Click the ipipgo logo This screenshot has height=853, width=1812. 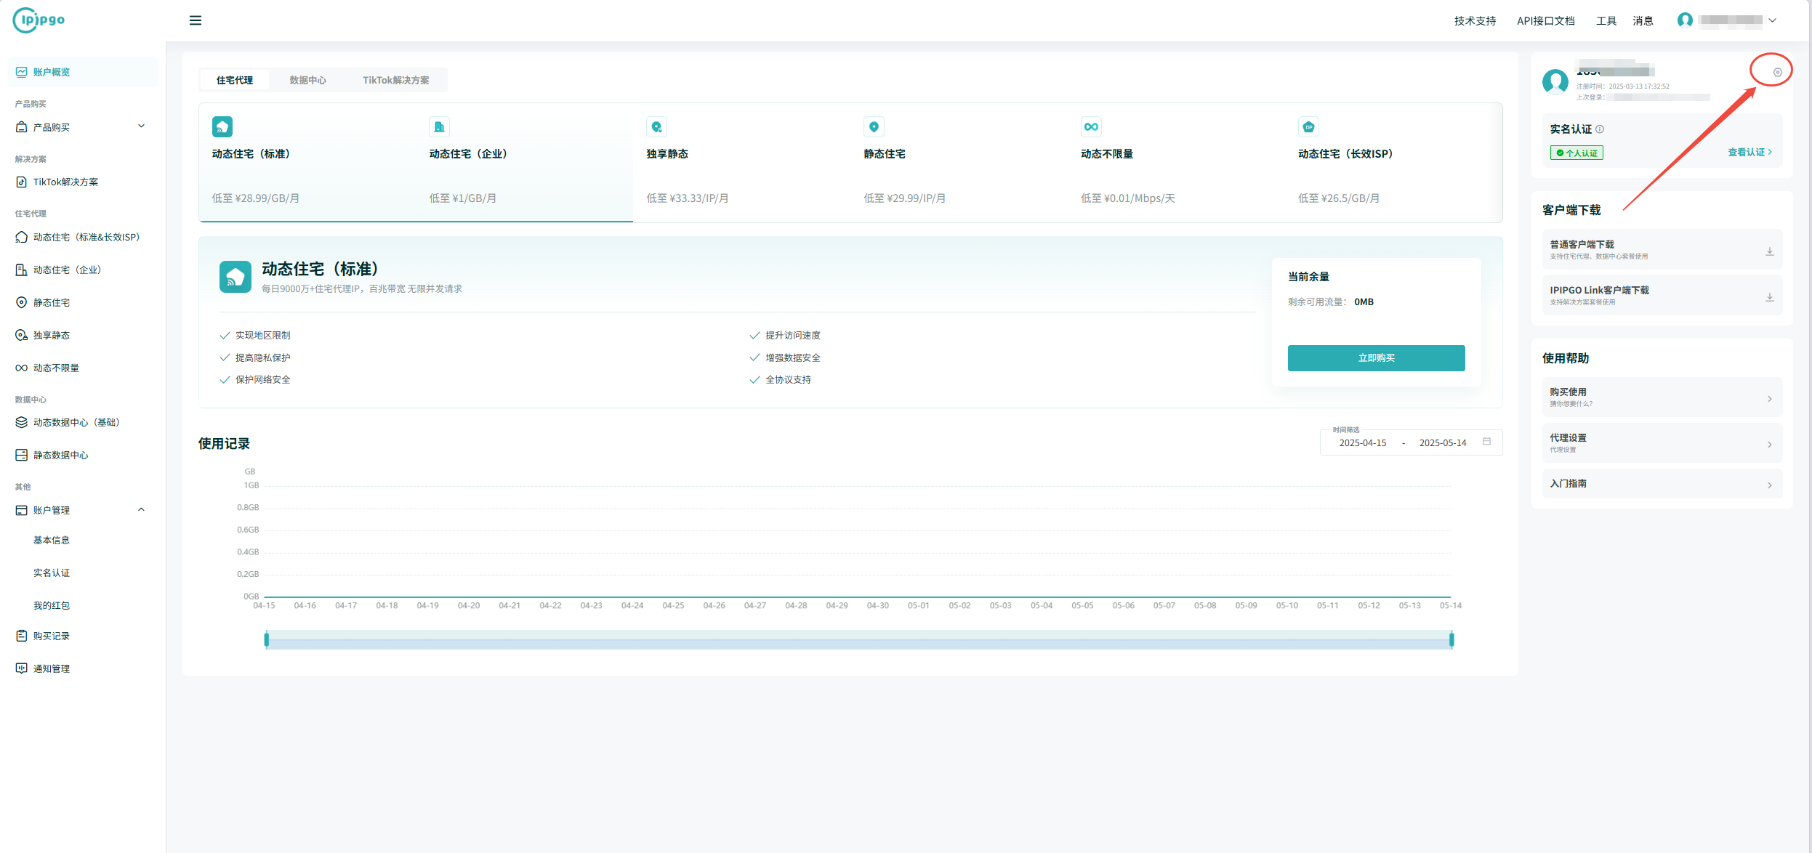click(x=39, y=20)
